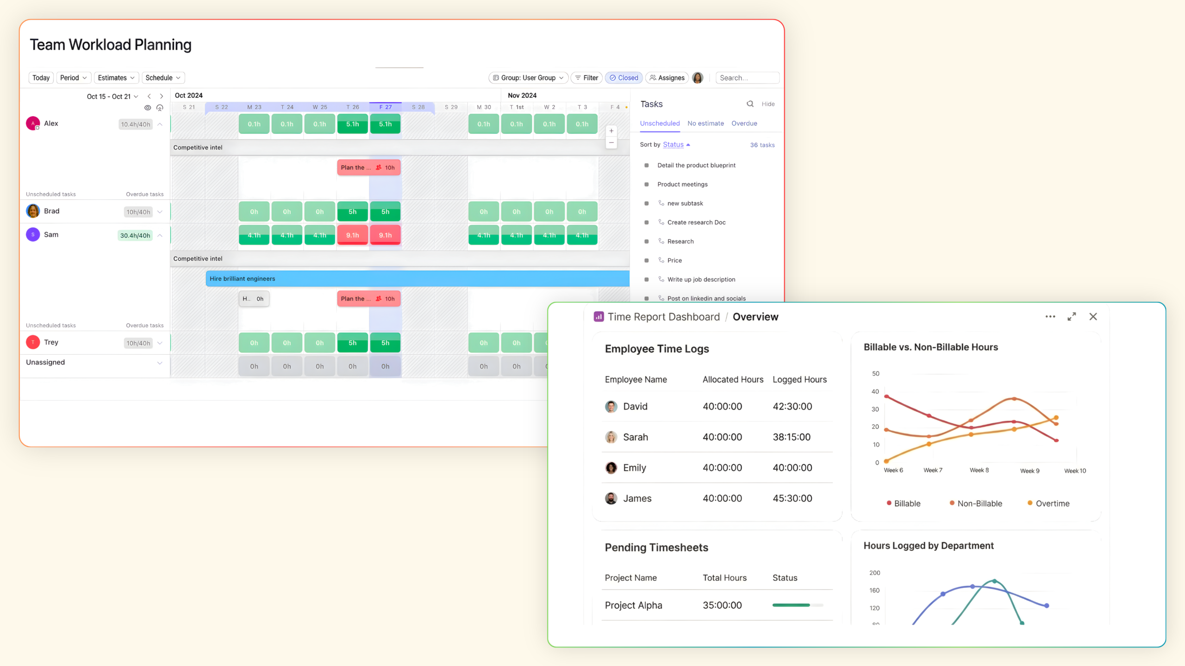This screenshot has height=666, width=1185.
Task: Toggle the Closed filter chip
Action: point(624,78)
